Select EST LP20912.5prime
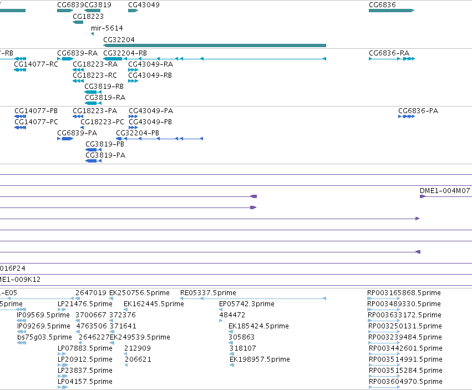The image size is (472, 390). (85, 359)
